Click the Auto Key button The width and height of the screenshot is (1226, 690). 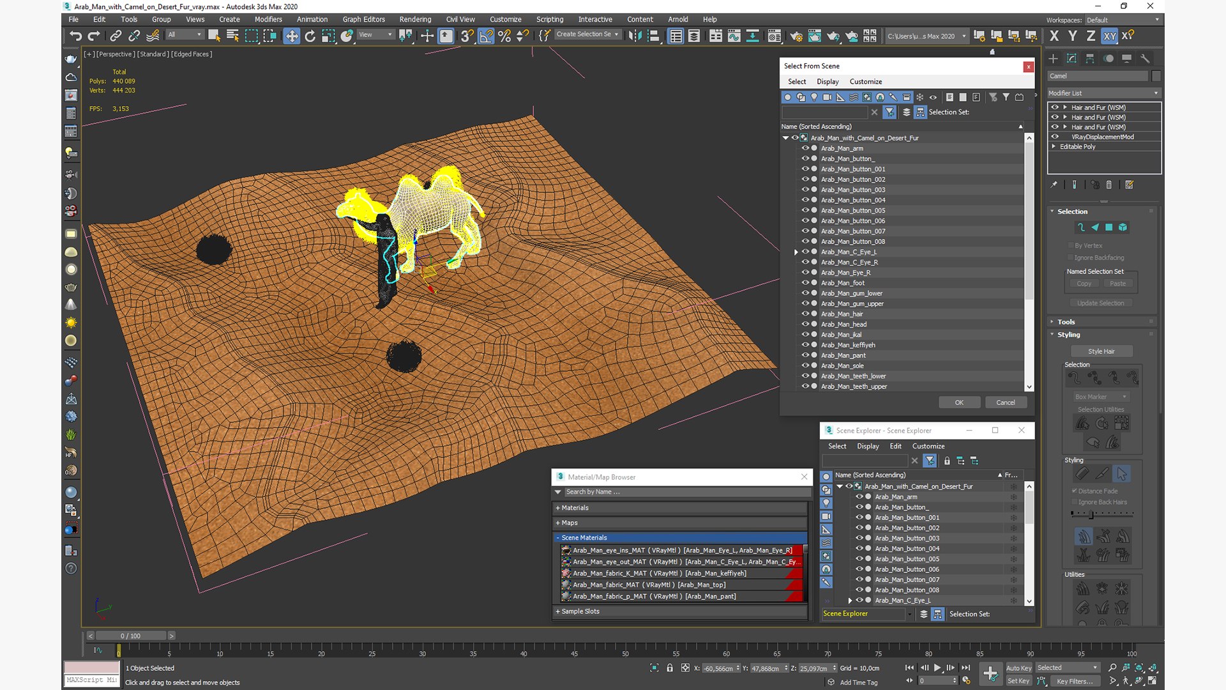coord(1018,668)
